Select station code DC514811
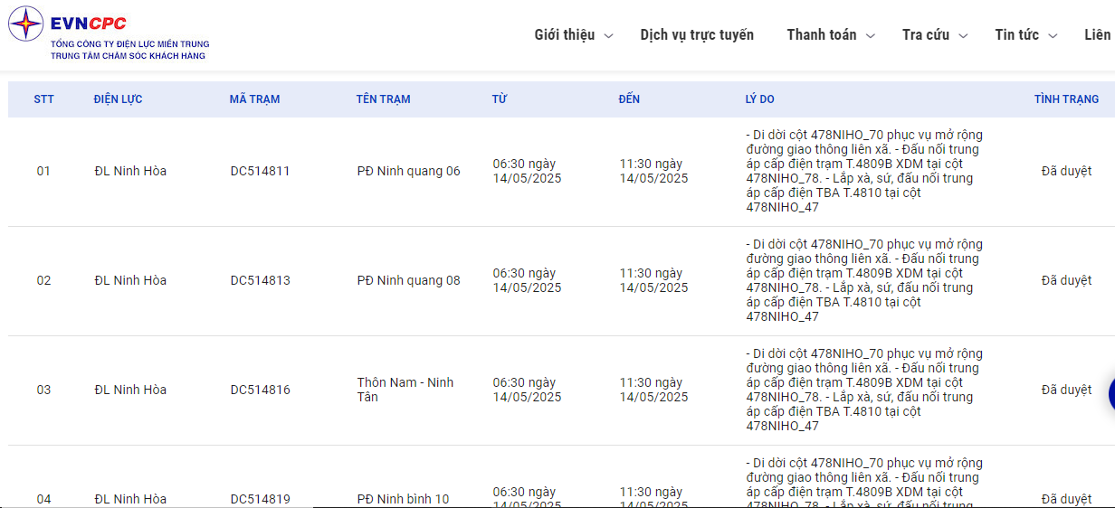The image size is (1115, 508). point(260,171)
